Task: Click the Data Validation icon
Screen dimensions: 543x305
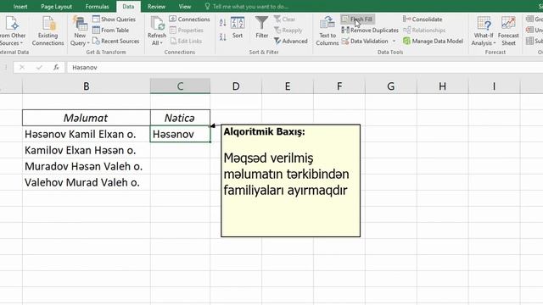Action: tap(345, 42)
